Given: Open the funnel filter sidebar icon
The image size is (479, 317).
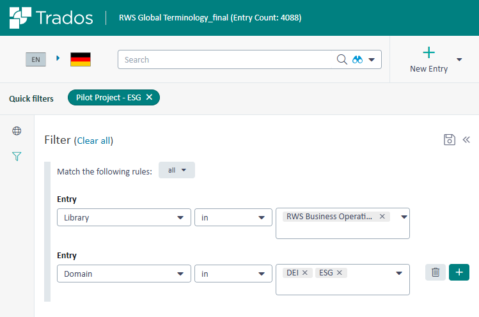Looking at the screenshot, I should coord(17,157).
